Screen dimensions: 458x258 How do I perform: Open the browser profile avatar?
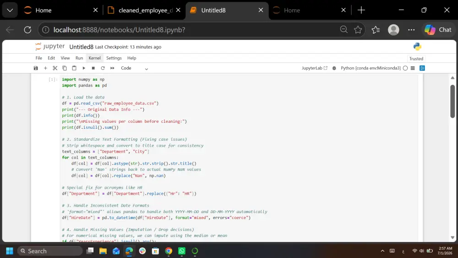393,30
